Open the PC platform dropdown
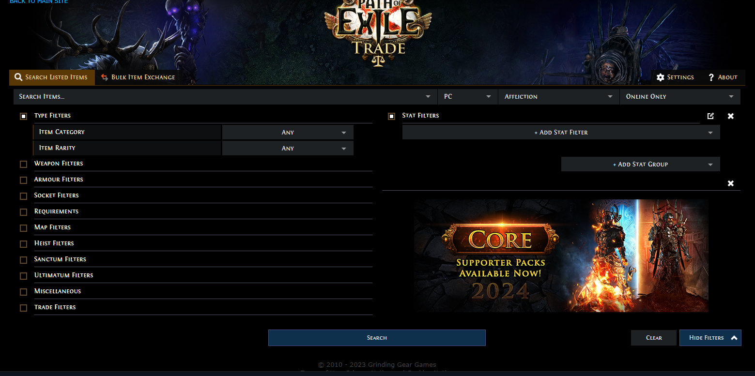The width and height of the screenshot is (755, 376). click(x=468, y=97)
